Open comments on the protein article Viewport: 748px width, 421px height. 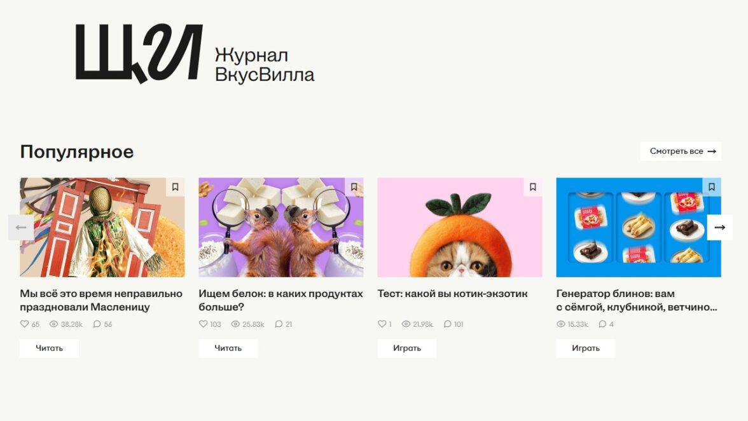pos(279,324)
